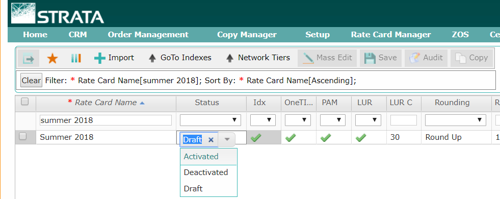Click the Audit button label
500x199 pixels.
[433, 58]
